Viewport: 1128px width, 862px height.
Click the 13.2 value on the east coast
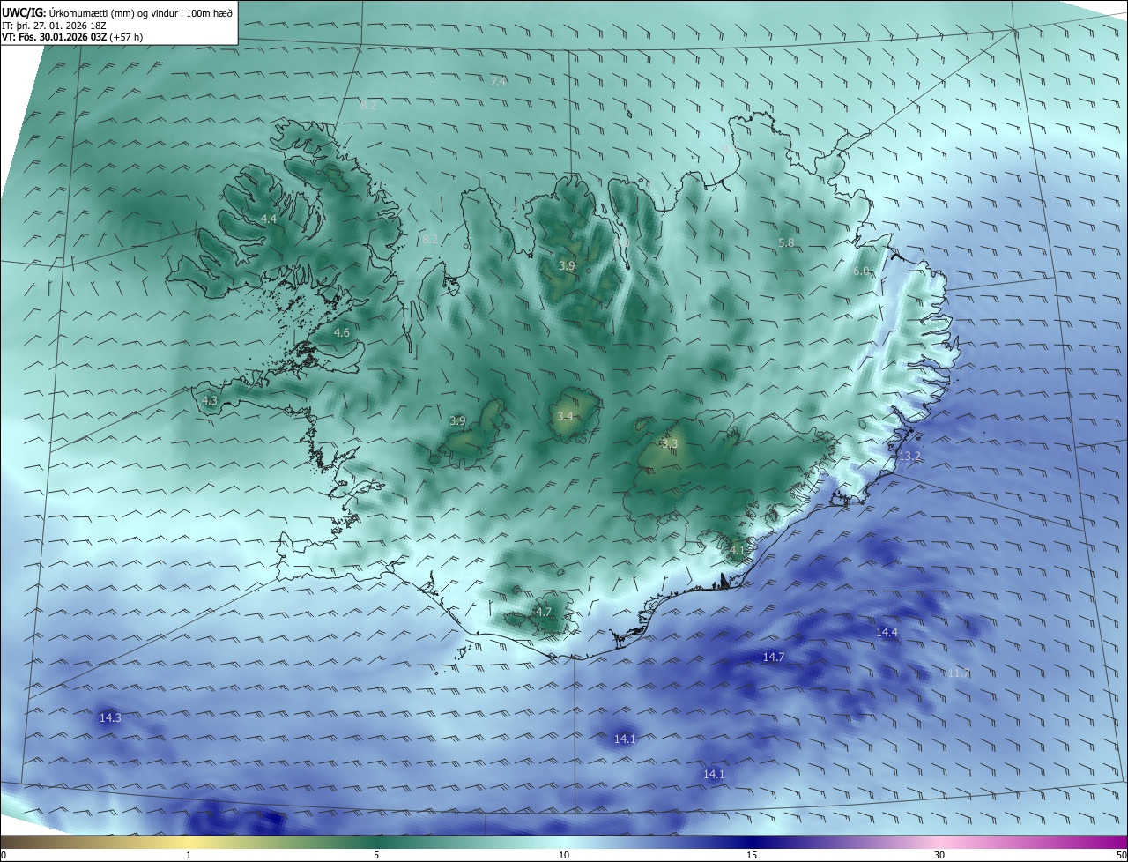[909, 456]
